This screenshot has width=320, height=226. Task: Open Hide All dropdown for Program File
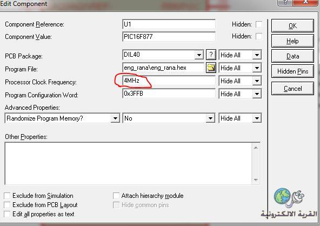[257, 68]
